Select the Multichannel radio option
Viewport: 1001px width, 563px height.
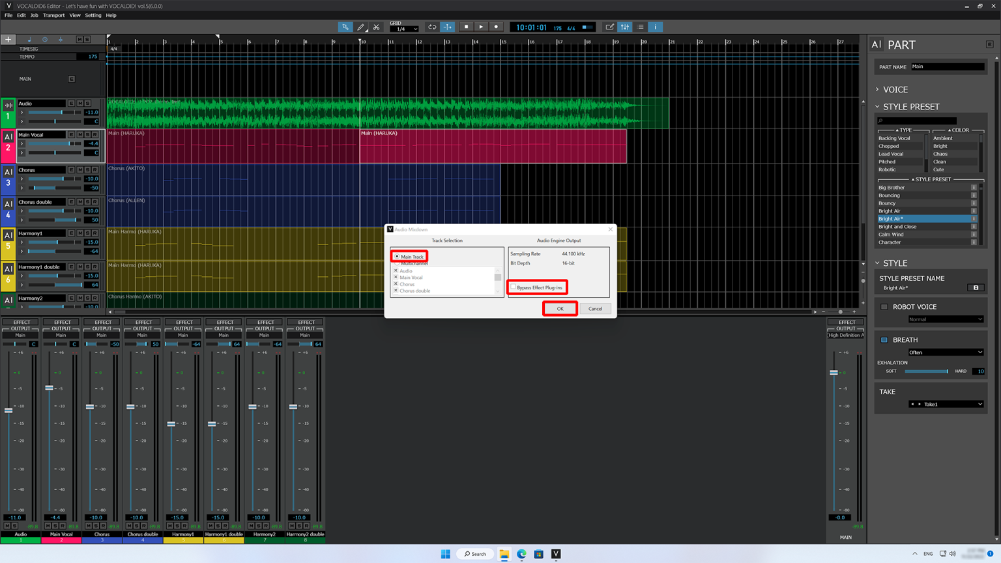coord(398,263)
